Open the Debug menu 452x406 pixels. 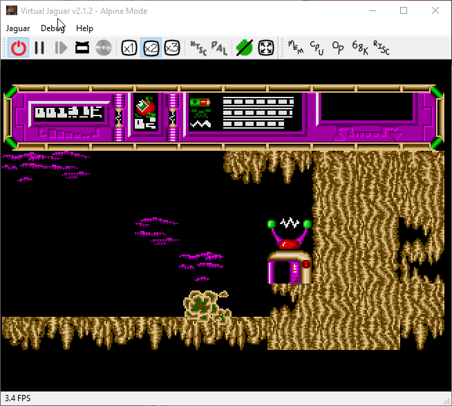point(53,28)
